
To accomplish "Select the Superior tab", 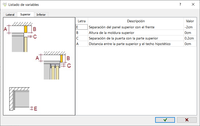I will pyautogui.click(x=25, y=14).
